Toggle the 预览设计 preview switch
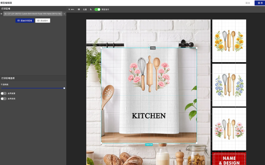Viewport: 265px width, 165px height. click(x=97, y=10)
